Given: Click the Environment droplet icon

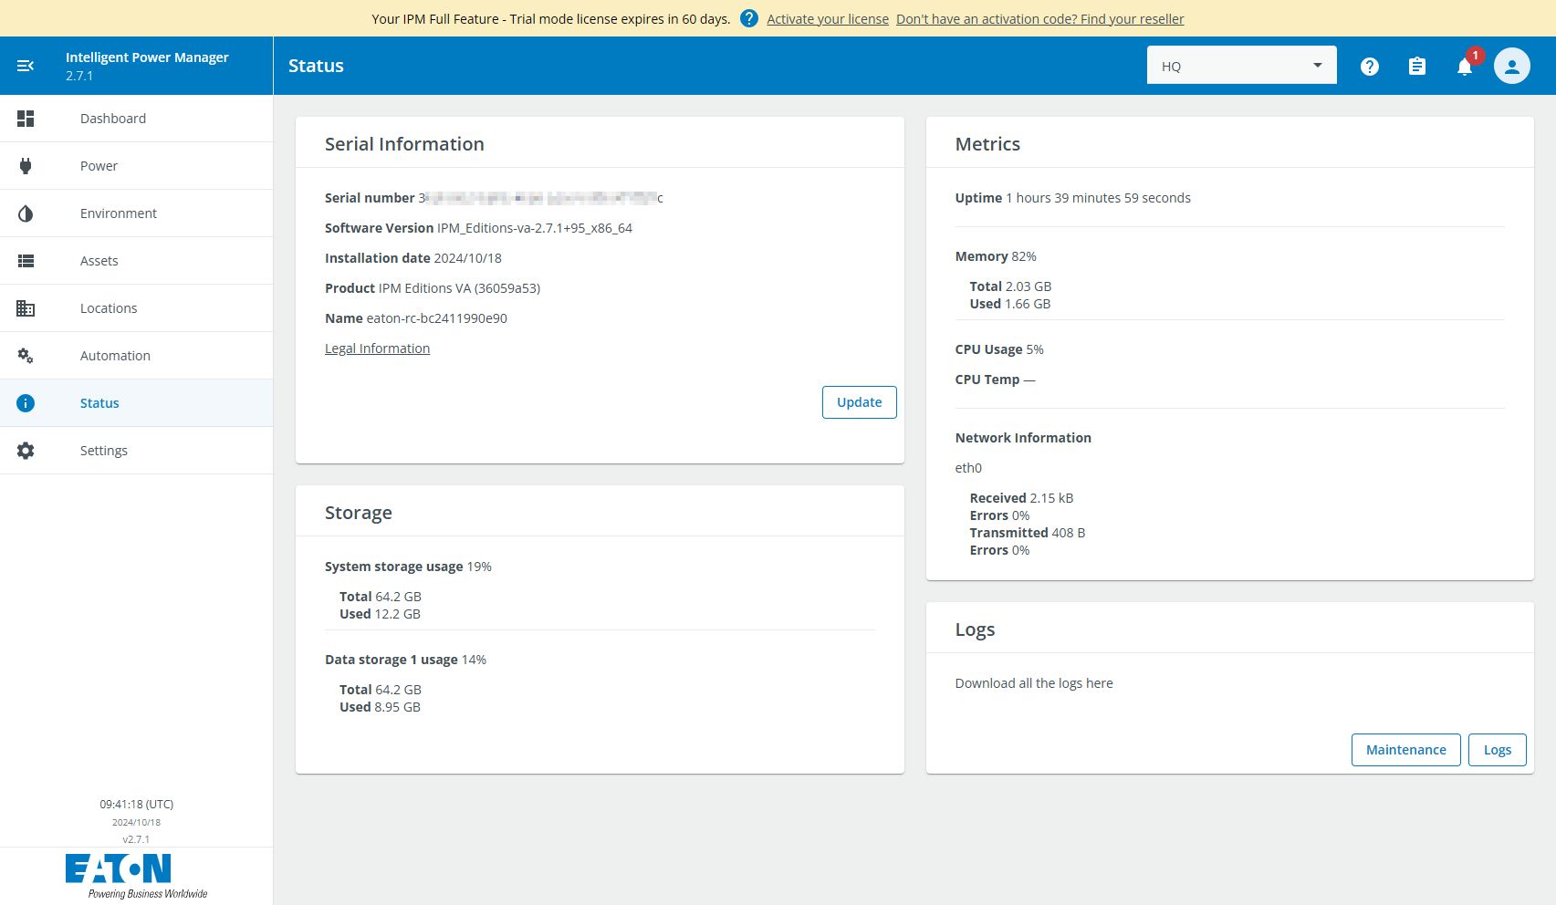Looking at the screenshot, I should point(26,213).
